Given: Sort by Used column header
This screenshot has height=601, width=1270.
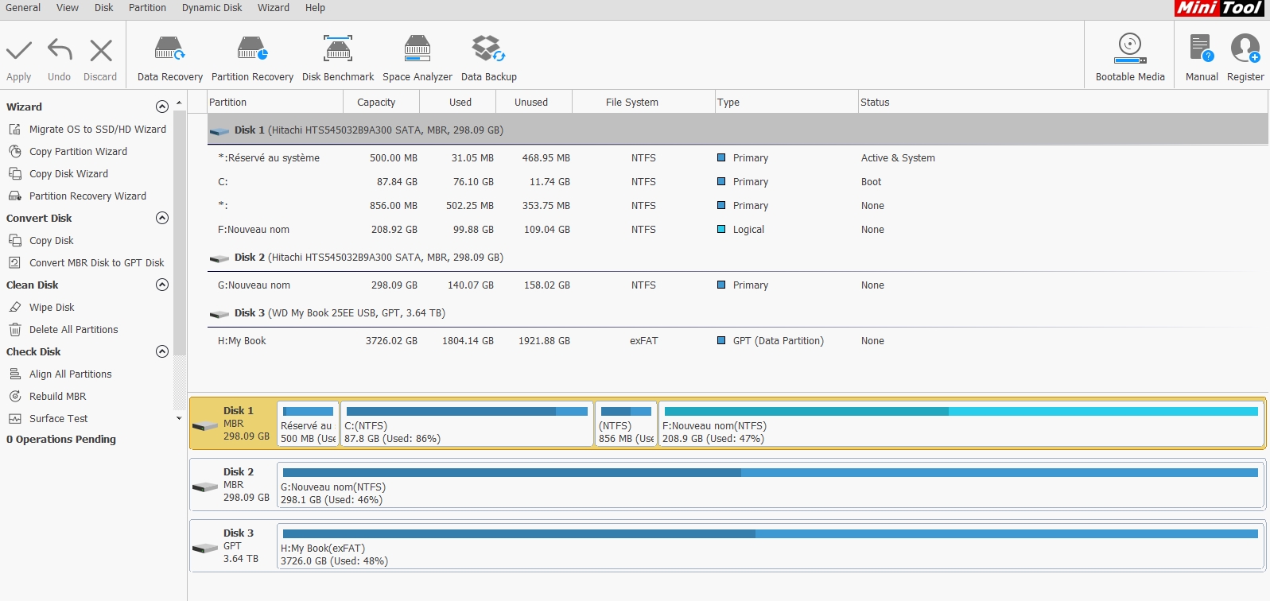Looking at the screenshot, I should pos(458,102).
